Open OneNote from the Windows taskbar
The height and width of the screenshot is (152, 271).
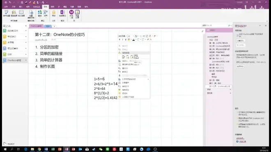click(67, 149)
